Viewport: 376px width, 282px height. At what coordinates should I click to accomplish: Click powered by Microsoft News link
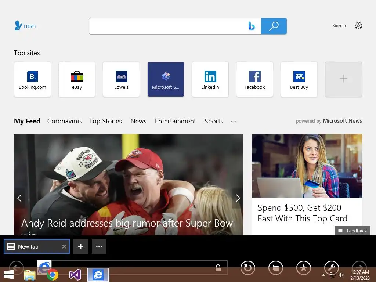[329, 121]
